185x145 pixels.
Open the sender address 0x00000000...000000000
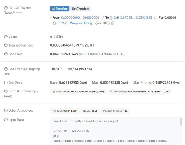click(x=80, y=18)
